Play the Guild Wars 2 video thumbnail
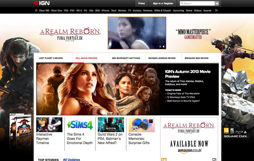This screenshot has width=254, height=161. pyautogui.click(x=120, y=121)
